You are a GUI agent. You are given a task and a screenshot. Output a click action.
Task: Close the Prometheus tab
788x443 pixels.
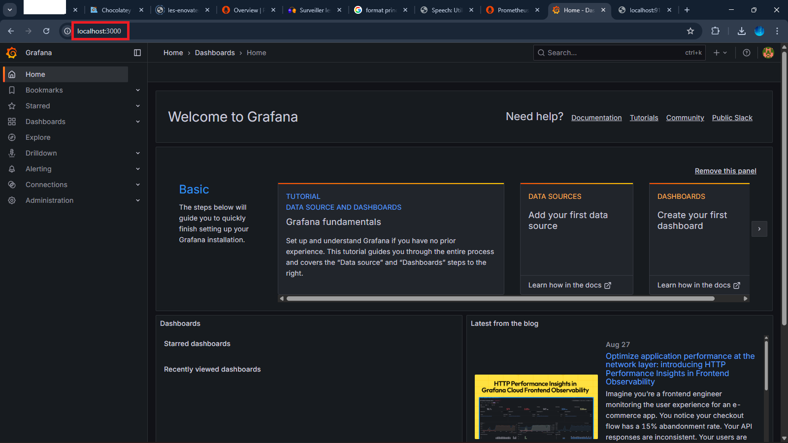(x=537, y=10)
